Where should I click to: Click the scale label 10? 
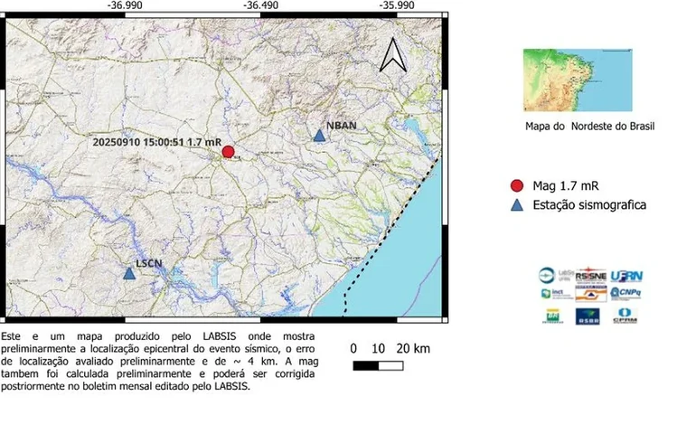[378, 349]
